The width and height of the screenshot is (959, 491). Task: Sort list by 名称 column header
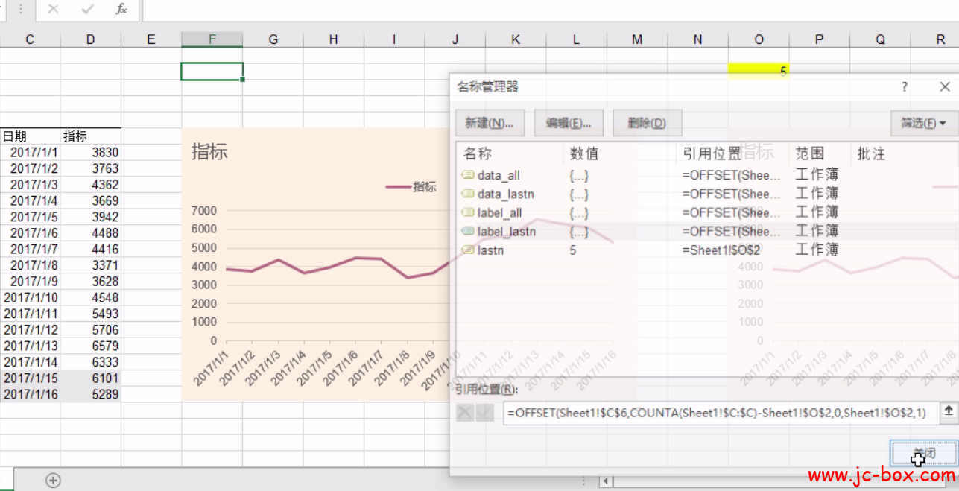[x=478, y=154]
